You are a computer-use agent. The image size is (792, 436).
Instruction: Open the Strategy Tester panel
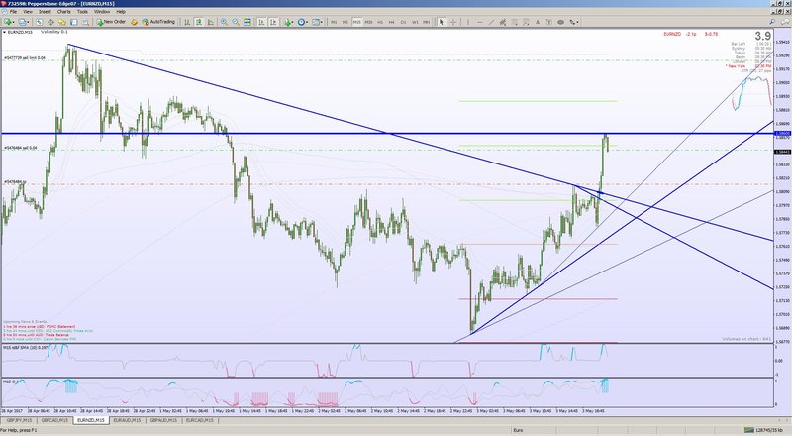click(x=86, y=22)
